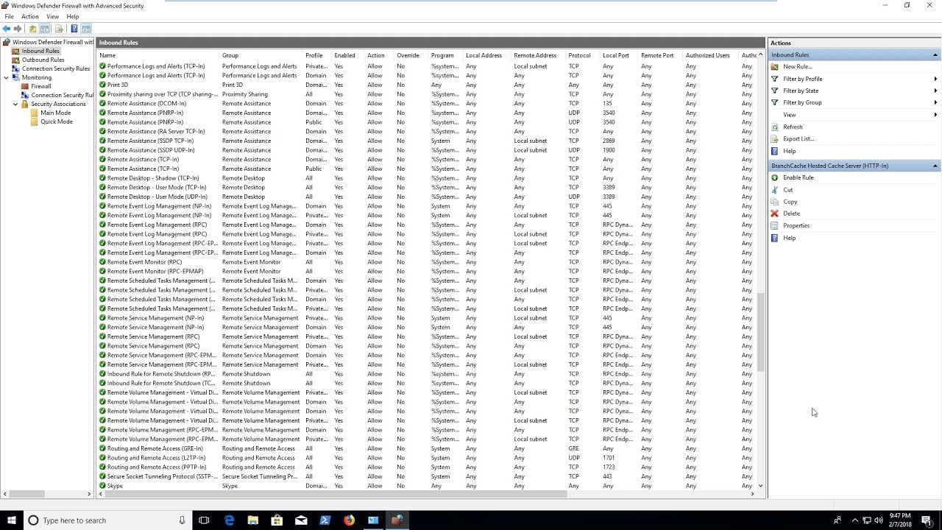
Task: Open Microsoft Edge from the taskbar
Action: point(229,520)
